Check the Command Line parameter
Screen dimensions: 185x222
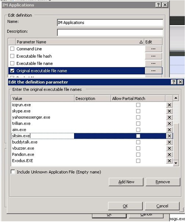(12, 49)
